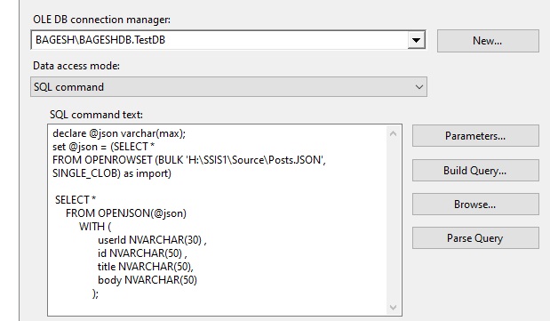The height and width of the screenshot is (321, 550).
Task: Click the SQL text box scroll-down arrow
Action: coord(394,308)
